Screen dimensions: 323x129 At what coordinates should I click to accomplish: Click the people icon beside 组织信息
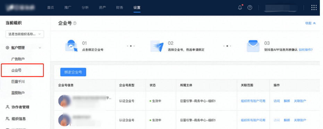click(8, 119)
